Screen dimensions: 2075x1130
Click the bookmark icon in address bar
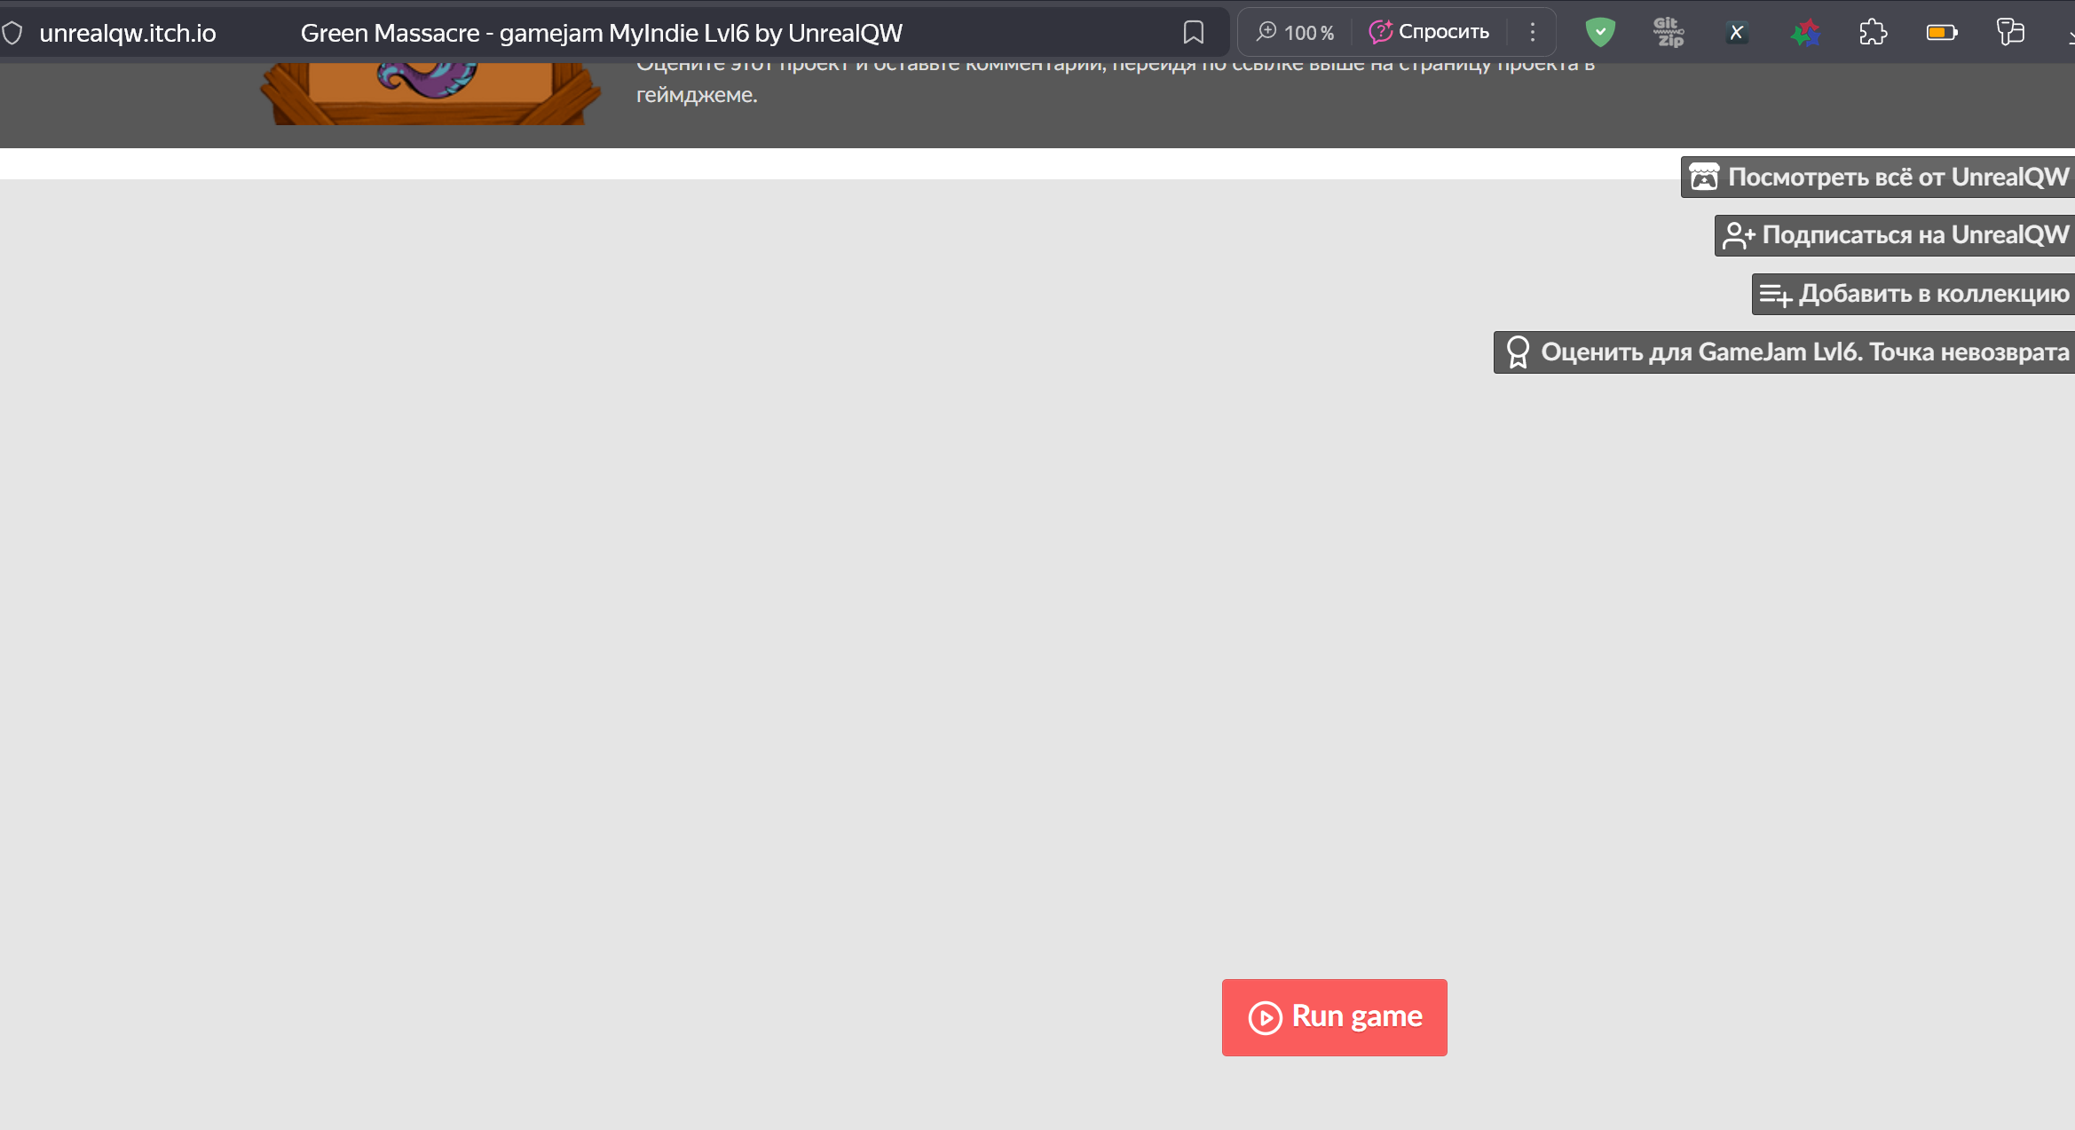pos(1193,33)
